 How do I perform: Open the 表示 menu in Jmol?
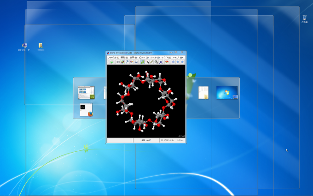coord(133,58)
